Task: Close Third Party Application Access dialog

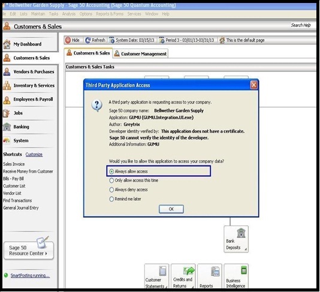Action: click(x=253, y=85)
